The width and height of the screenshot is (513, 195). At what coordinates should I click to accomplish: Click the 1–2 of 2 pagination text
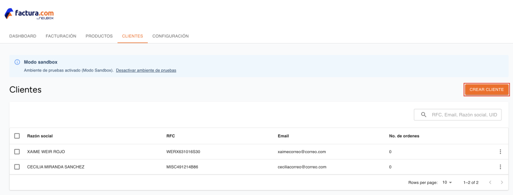point(471,182)
